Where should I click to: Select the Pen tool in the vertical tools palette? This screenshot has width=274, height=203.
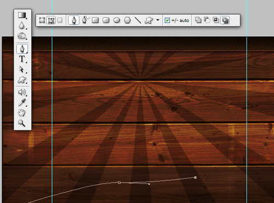tap(22, 49)
